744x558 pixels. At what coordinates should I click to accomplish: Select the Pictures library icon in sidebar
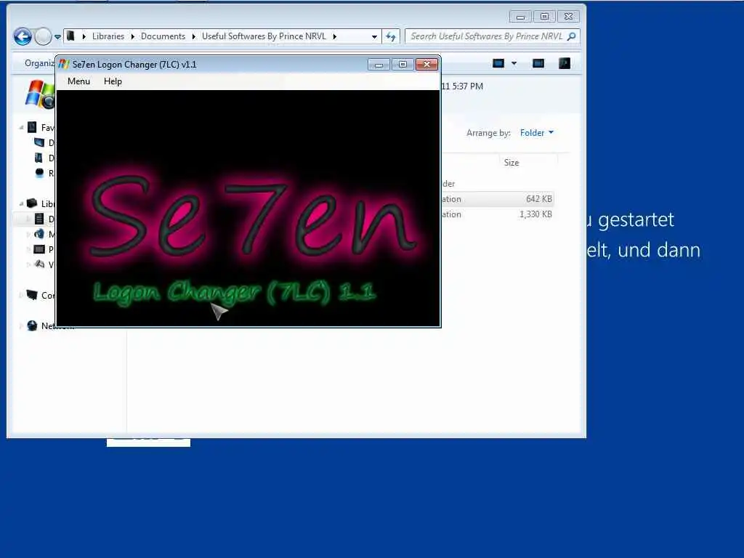tap(39, 249)
